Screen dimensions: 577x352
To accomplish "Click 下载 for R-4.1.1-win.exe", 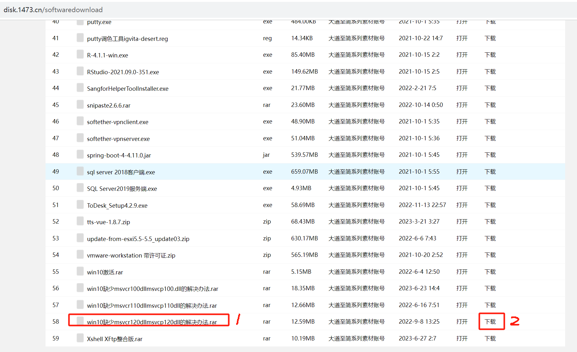I will pyautogui.click(x=490, y=55).
